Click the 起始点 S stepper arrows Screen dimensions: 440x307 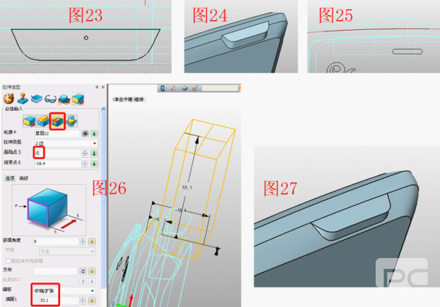coord(84,153)
